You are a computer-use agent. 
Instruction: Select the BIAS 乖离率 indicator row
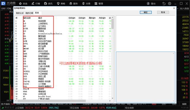coord(63,79)
